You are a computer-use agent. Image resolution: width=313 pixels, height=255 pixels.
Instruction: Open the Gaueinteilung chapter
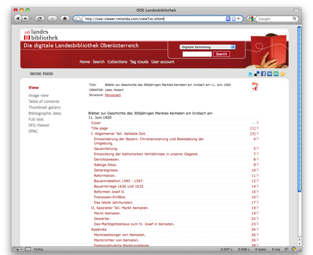(x=105, y=149)
